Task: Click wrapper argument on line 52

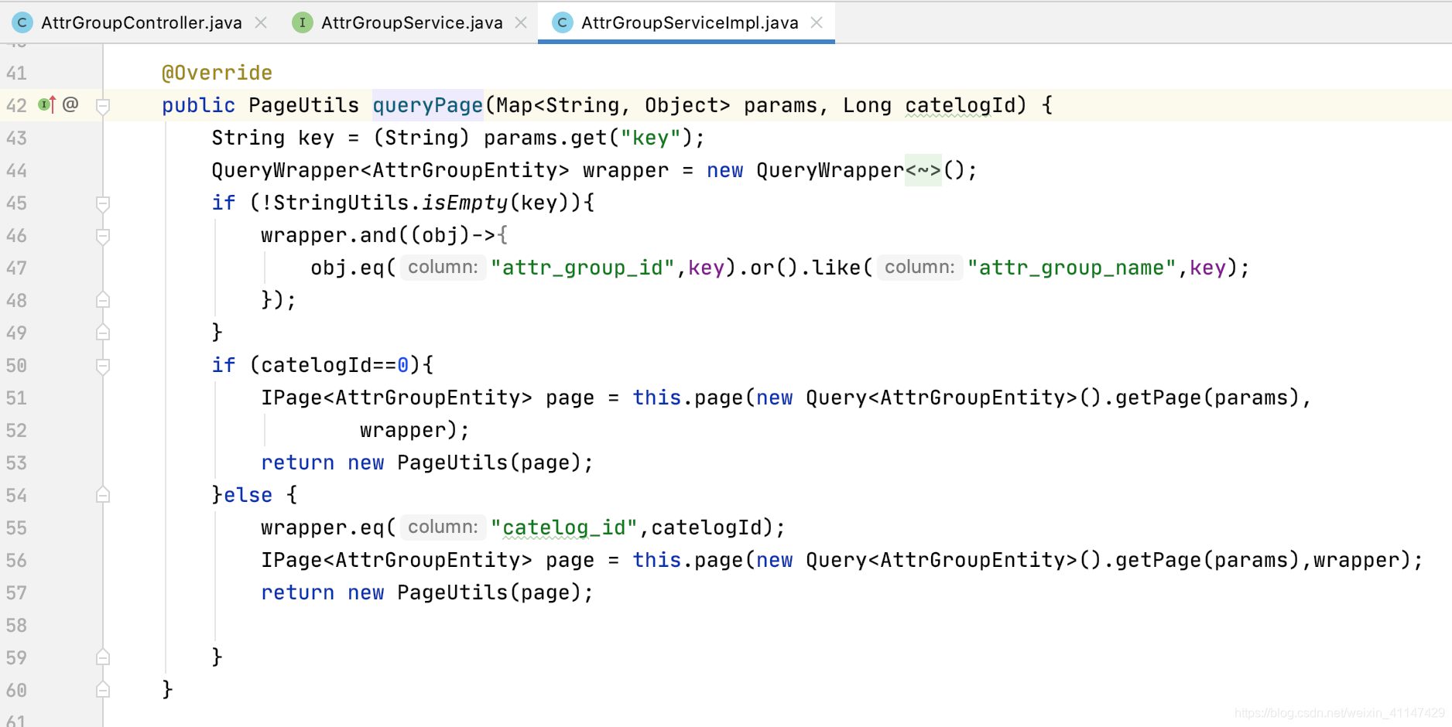Action: 403,430
